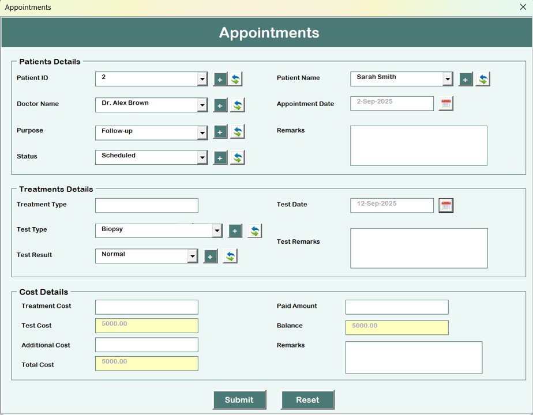The image size is (533, 415).
Task: Click the Paid Amount label
Action: [x=296, y=306]
